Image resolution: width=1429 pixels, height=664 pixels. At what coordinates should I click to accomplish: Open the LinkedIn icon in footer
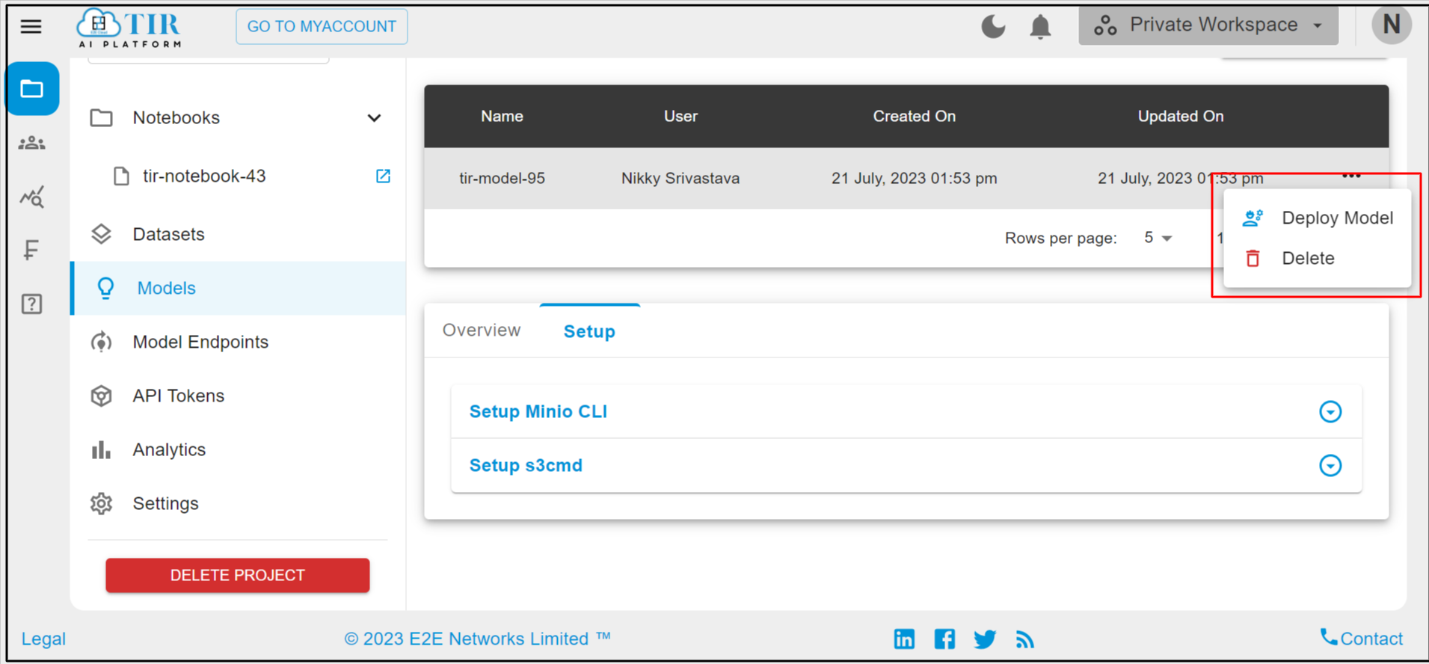pos(904,639)
